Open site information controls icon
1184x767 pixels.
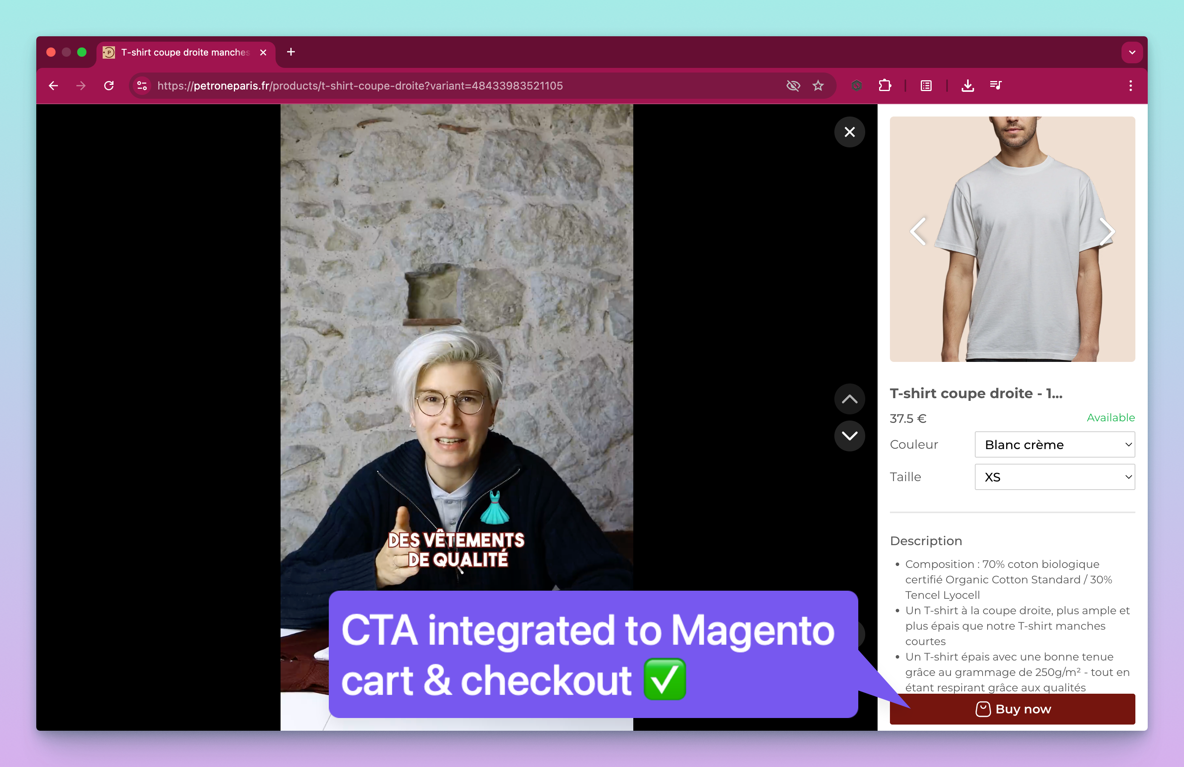(x=142, y=86)
